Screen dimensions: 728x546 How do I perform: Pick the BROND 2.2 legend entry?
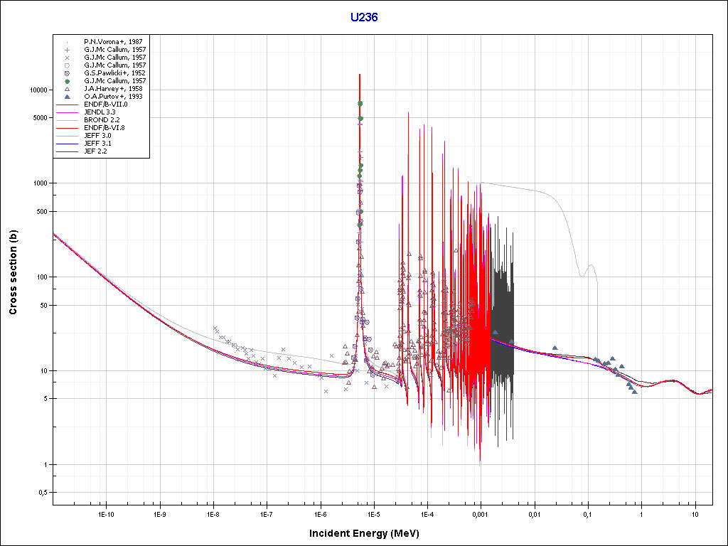click(x=99, y=120)
